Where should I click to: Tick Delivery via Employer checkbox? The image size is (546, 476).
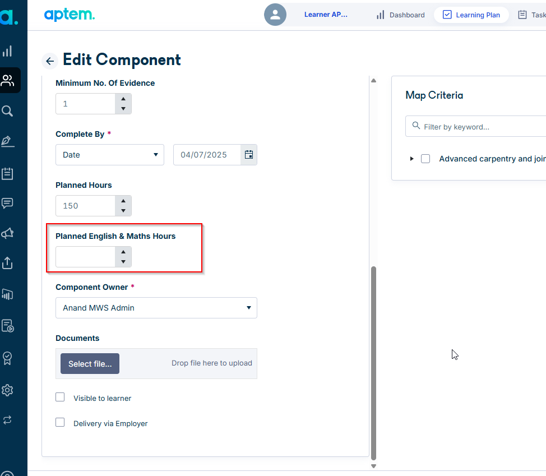coord(60,422)
